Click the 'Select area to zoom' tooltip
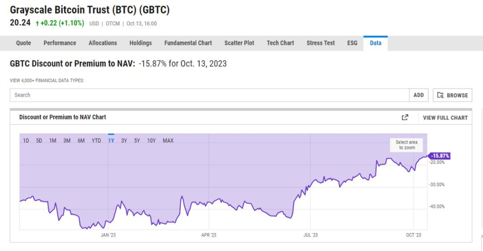The width and height of the screenshot is (483, 251). (407, 145)
